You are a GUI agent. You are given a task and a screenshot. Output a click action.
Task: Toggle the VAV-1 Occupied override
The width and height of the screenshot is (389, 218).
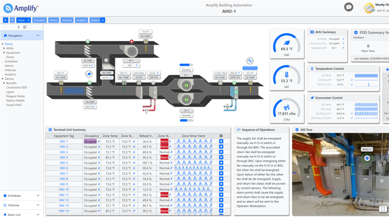[99, 141]
